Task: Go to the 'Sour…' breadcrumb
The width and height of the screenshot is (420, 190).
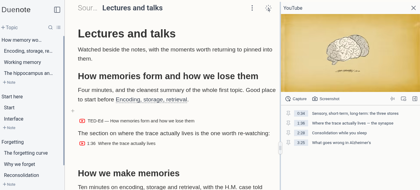Action: click(87, 8)
